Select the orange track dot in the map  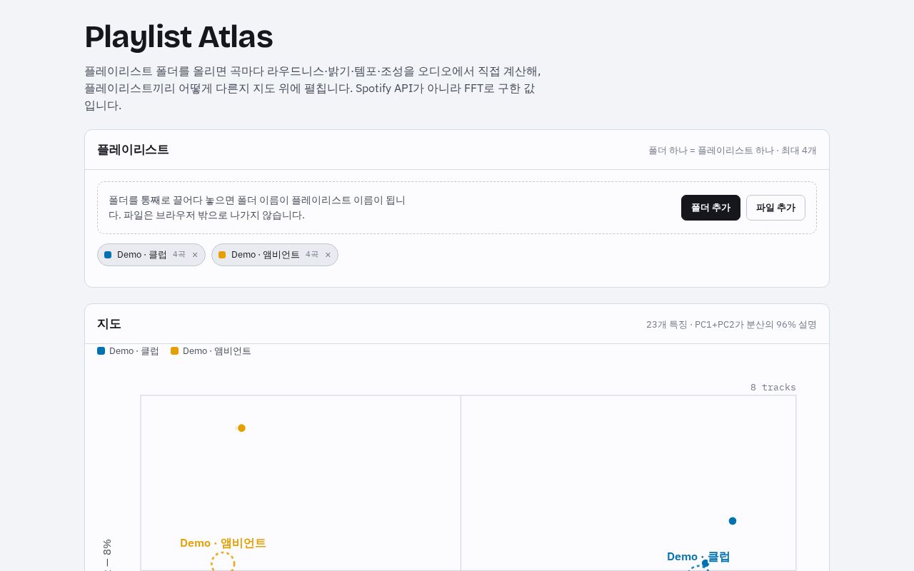pos(241,428)
